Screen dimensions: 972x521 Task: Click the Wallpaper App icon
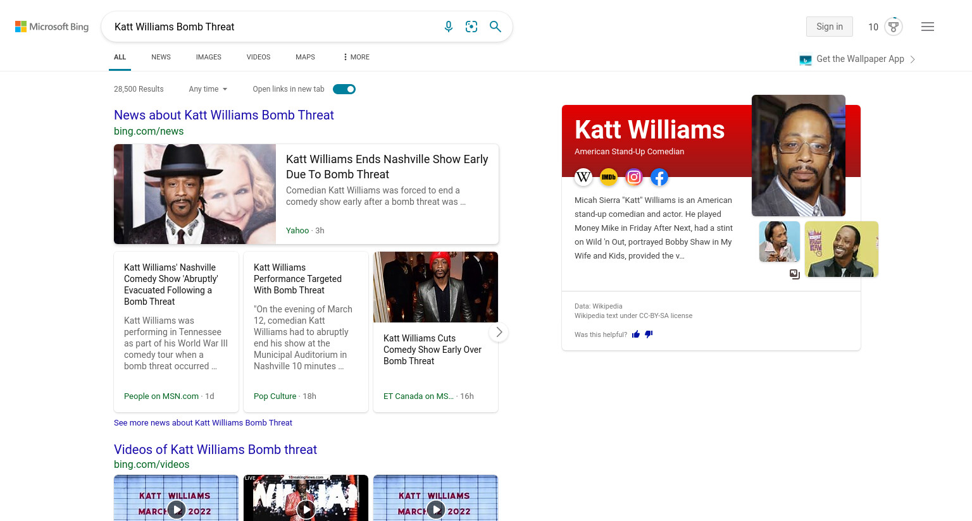pyautogui.click(x=806, y=60)
